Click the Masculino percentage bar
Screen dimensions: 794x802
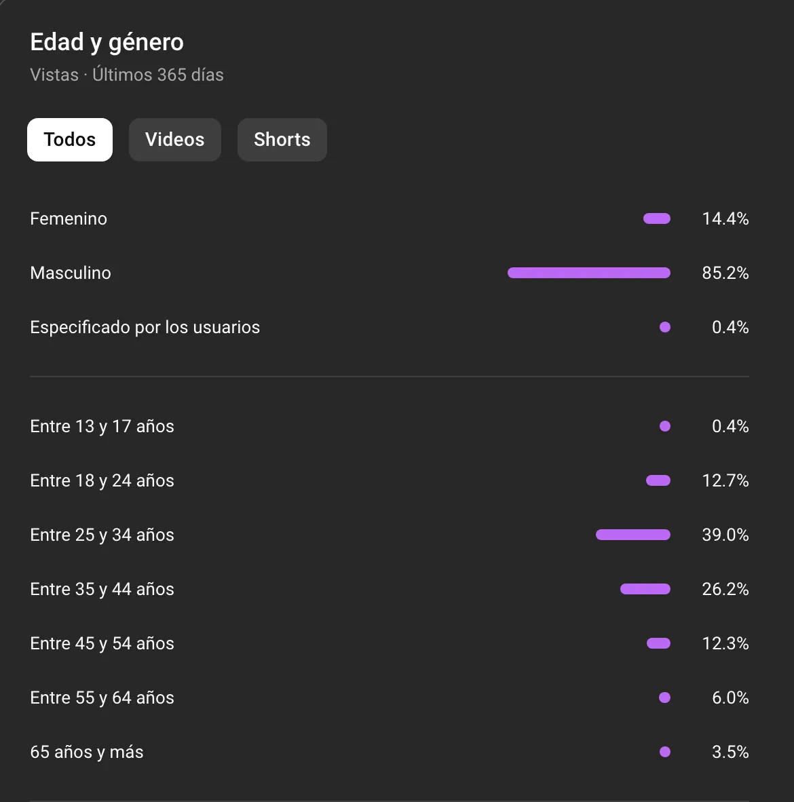(588, 273)
